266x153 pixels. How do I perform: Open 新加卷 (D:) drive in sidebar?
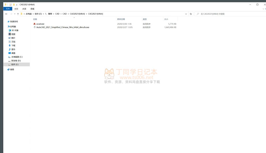point(16,61)
